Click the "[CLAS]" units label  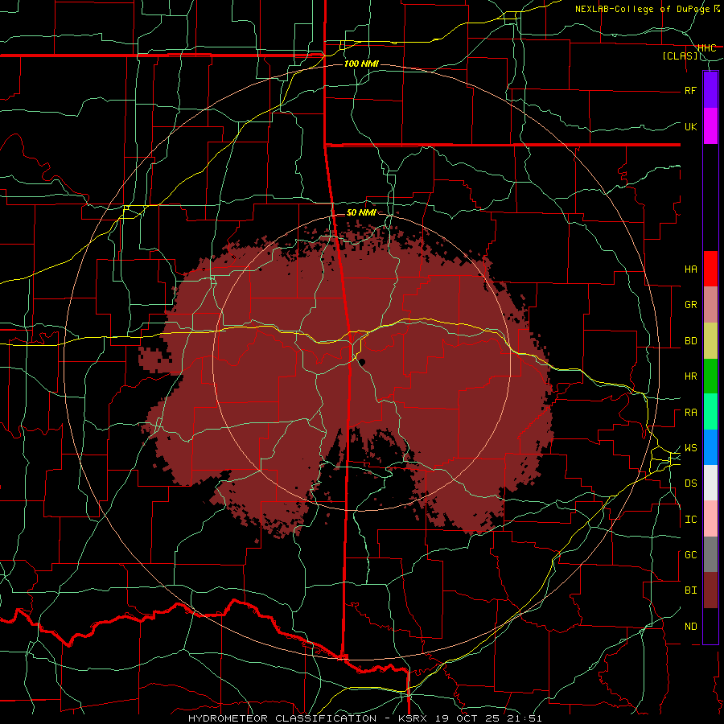tap(680, 56)
